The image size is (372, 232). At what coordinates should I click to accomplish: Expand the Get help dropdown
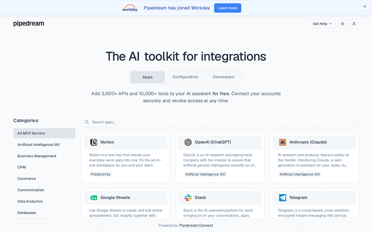pos(323,24)
